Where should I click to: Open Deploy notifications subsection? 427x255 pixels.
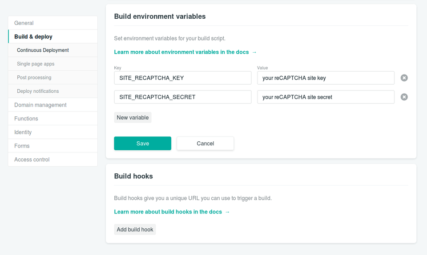pos(38,91)
